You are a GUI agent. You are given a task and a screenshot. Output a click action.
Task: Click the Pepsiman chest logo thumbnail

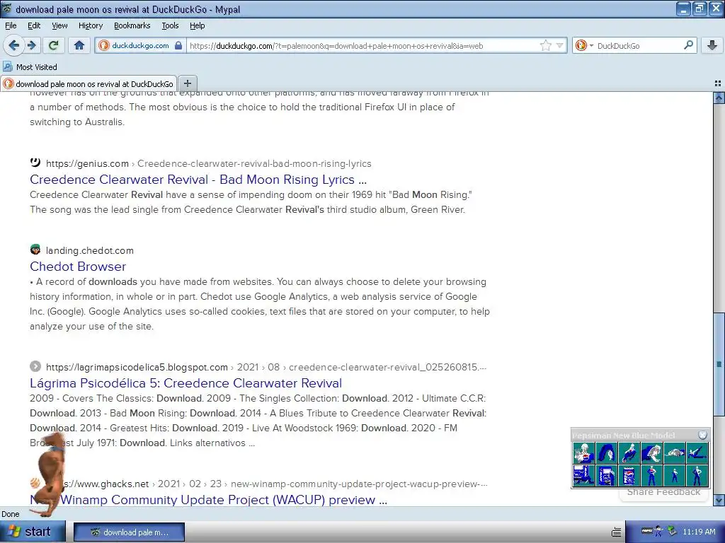point(583,453)
